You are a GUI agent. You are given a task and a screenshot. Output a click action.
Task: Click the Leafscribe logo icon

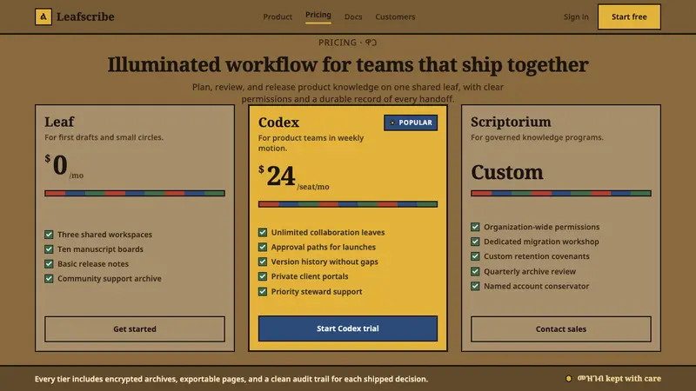coord(43,17)
